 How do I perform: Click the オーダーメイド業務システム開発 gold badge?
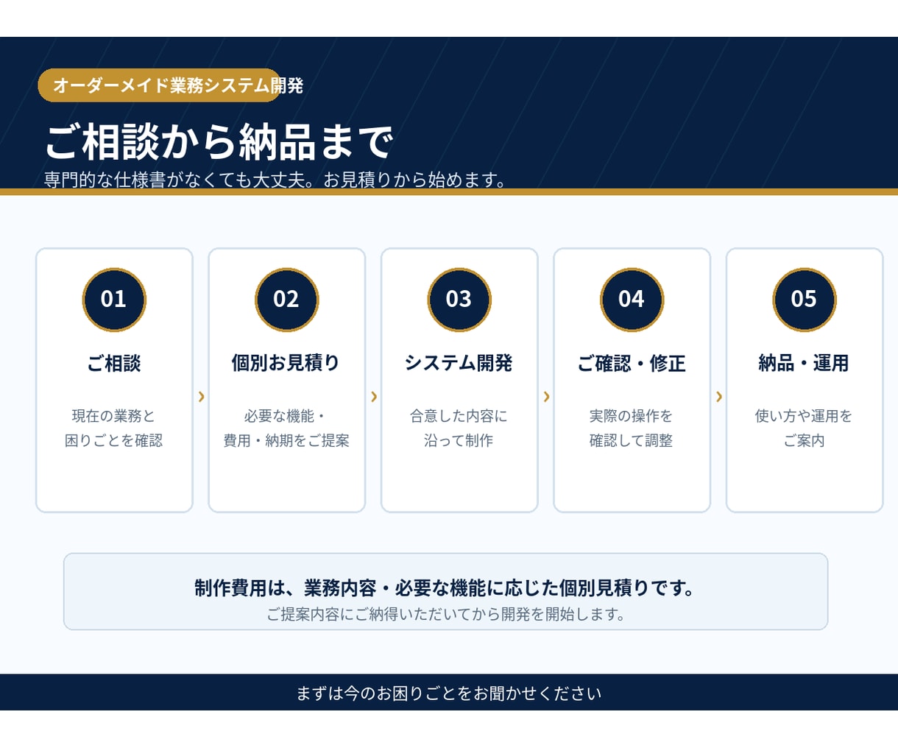coord(160,85)
